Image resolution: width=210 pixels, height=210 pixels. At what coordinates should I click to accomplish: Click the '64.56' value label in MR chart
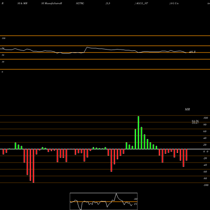195,121
